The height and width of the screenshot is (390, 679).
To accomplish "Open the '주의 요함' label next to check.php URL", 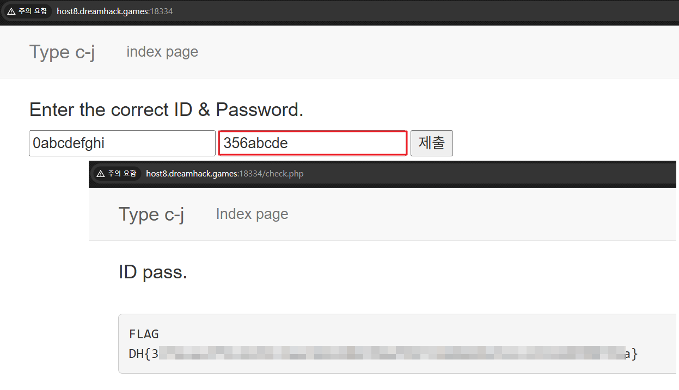I will pyautogui.click(x=122, y=174).
